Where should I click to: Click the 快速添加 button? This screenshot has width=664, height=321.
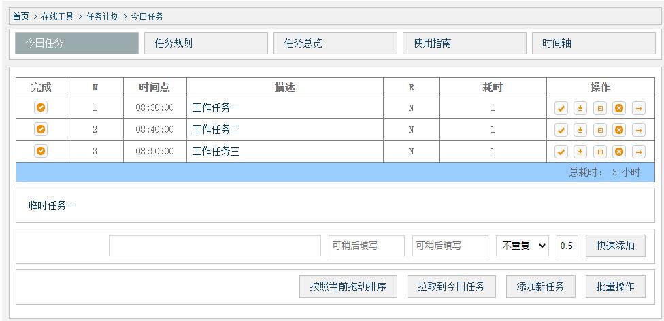pos(616,246)
